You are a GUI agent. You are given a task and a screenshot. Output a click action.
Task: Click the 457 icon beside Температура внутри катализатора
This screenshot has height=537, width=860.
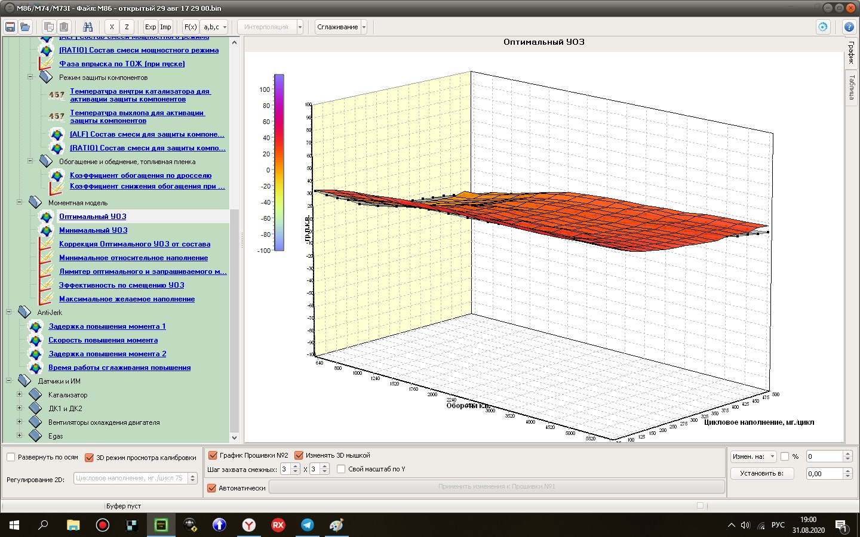57,95
